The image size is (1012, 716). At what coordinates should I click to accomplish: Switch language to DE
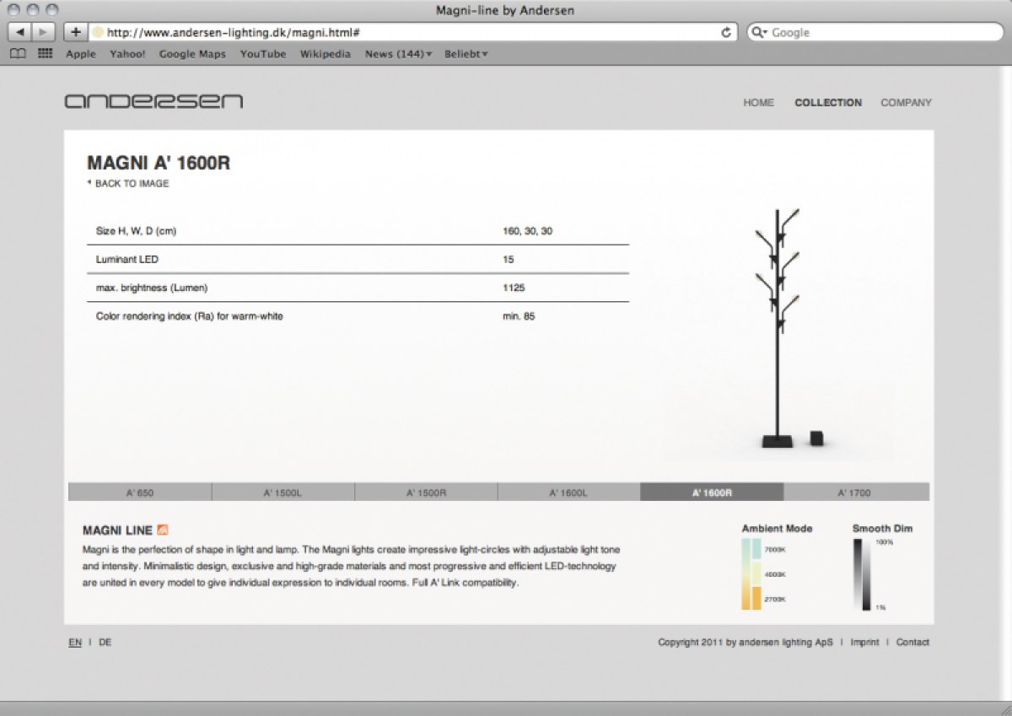(105, 643)
